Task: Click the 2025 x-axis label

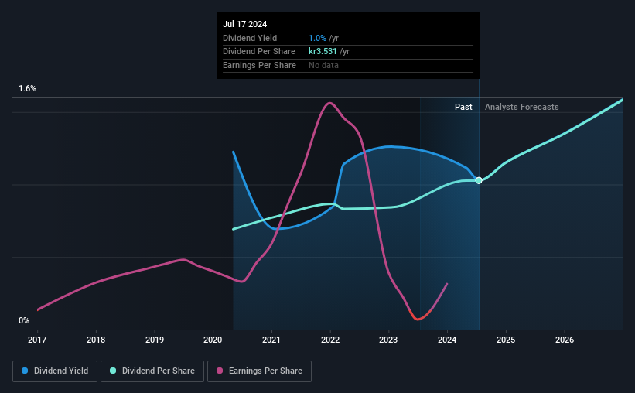Action: click(506, 340)
